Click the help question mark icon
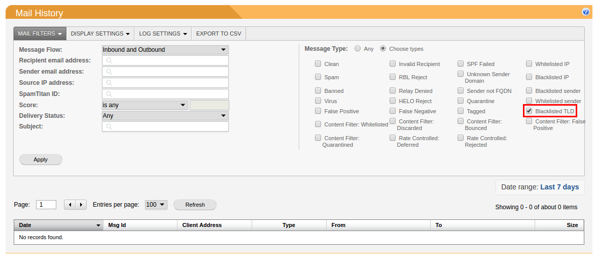 (586, 12)
